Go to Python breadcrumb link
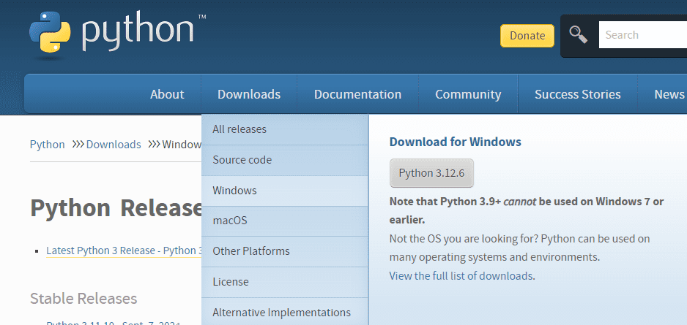Viewport: 687px width, 325px height. [x=48, y=144]
